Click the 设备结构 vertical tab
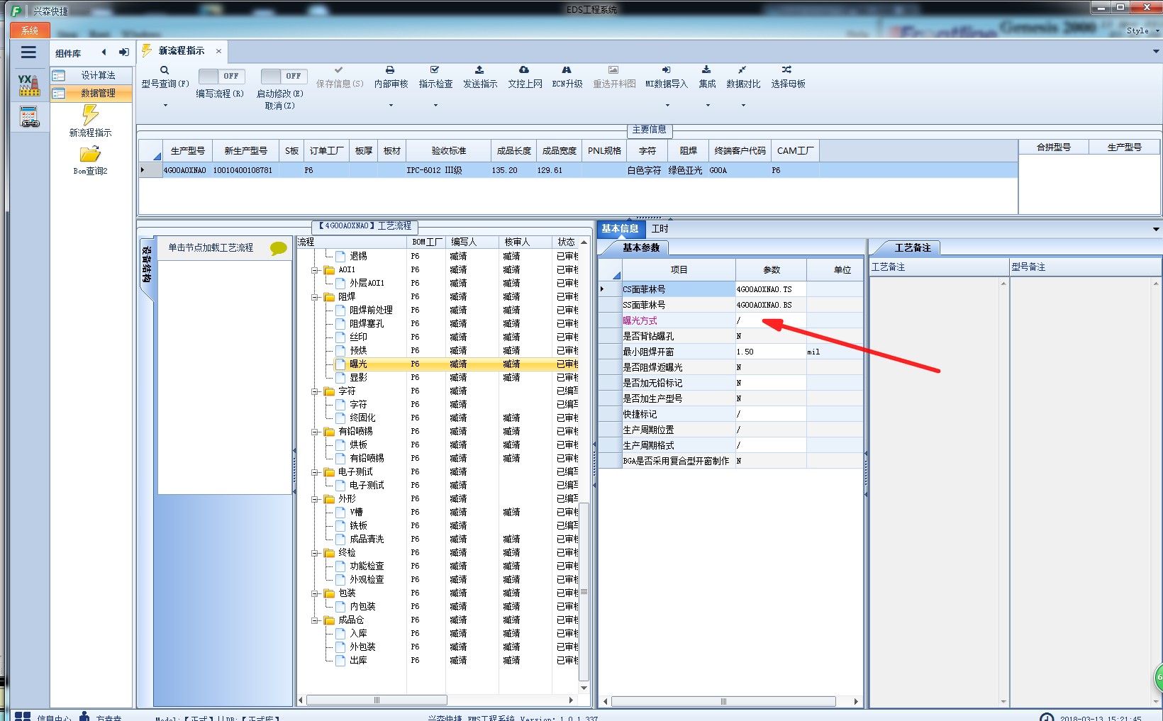Viewport: 1163px width, 721px height. (x=147, y=264)
